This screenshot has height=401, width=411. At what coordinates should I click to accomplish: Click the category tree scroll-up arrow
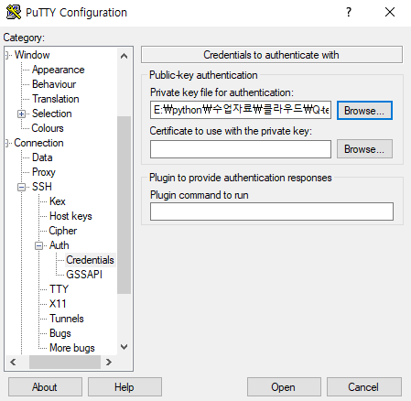[x=124, y=56]
